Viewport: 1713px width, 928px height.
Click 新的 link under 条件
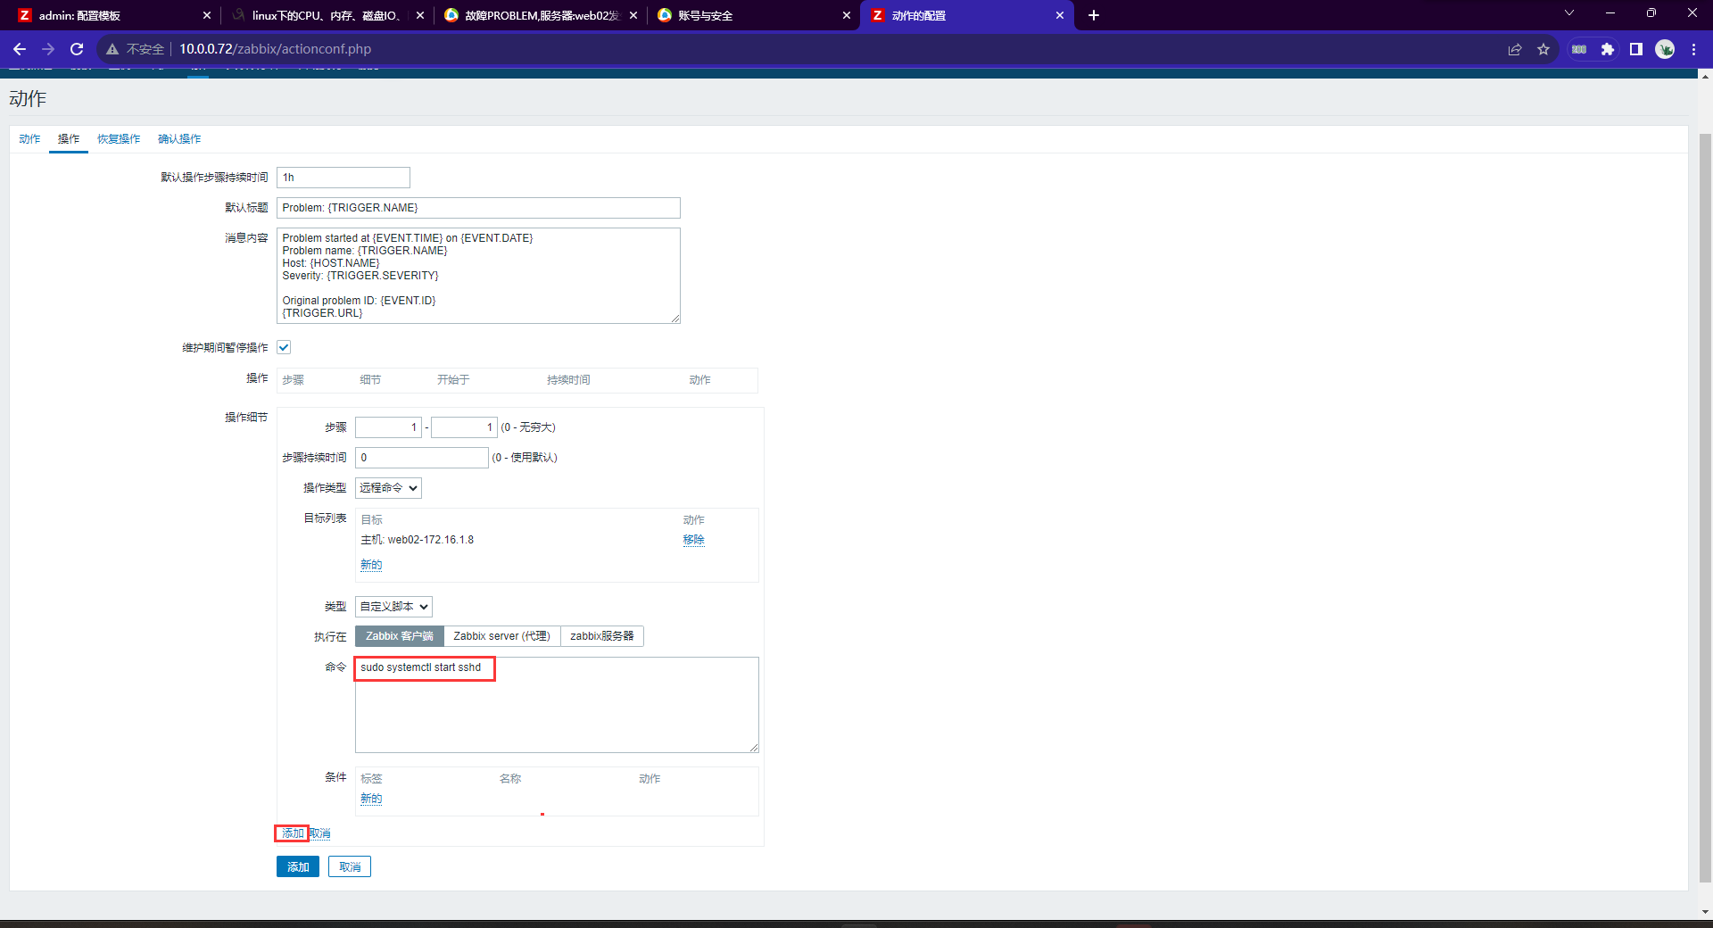[x=371, y=799]
